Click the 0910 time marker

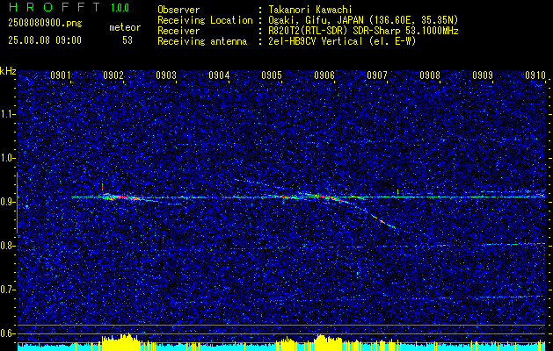click(x=535, y=75)
